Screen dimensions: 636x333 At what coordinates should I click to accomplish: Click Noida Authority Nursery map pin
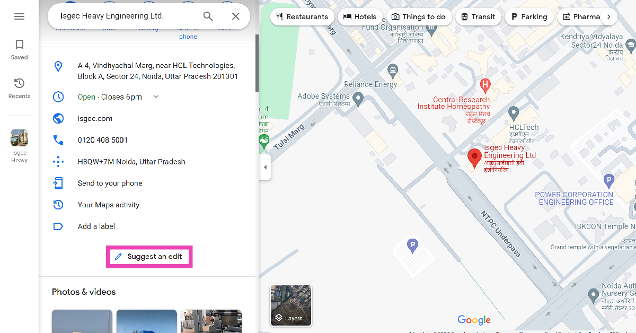pyautogui.click(x=594, y=295)
